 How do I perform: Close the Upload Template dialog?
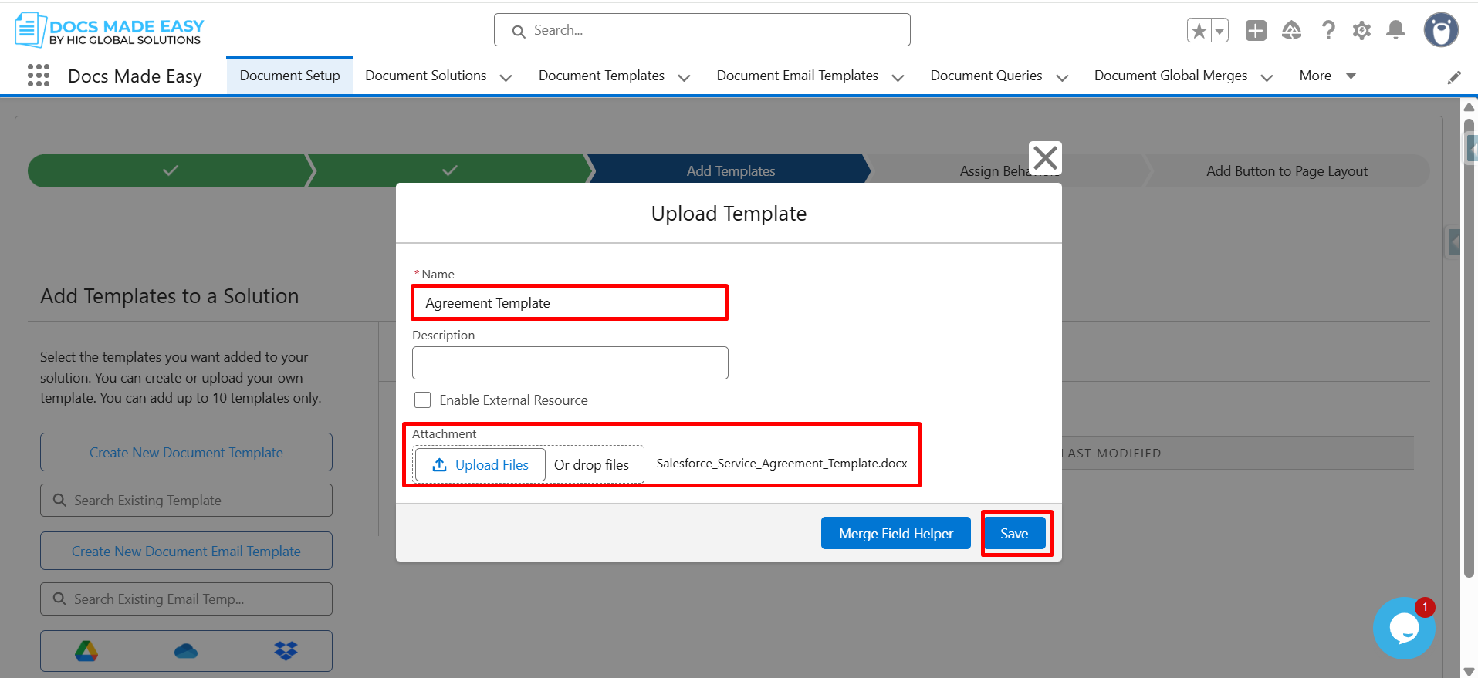click(1045, 158)
